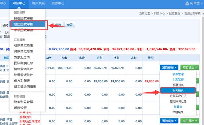
Task: Open 收款单汇总表 report
Action: (23, 46)
